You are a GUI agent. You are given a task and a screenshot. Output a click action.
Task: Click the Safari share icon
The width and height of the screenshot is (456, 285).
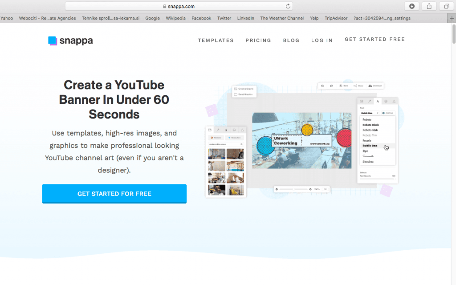429,6
